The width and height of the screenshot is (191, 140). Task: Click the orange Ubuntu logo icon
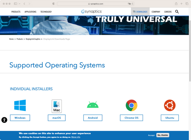coord(170,105)
